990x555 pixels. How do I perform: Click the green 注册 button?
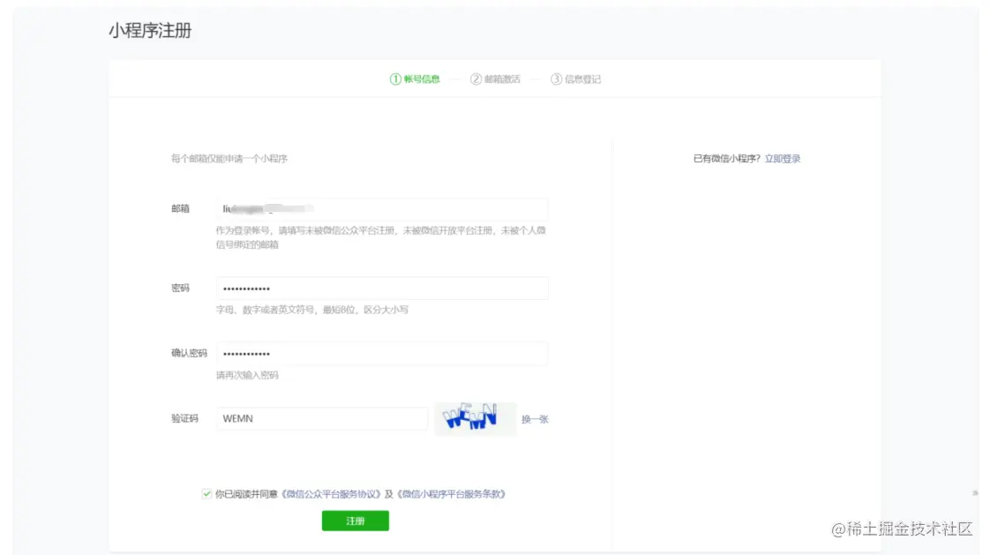tap(356, 521)
